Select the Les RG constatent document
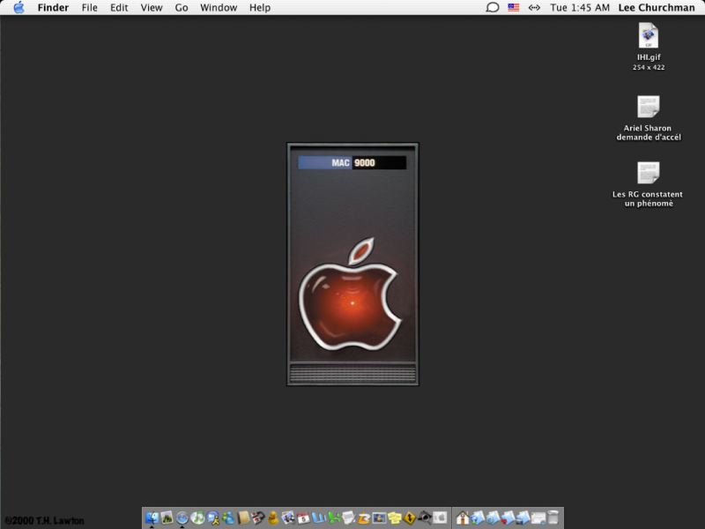Image resolution: width=705 pixels, height=529 pixels. coord(649,174)
